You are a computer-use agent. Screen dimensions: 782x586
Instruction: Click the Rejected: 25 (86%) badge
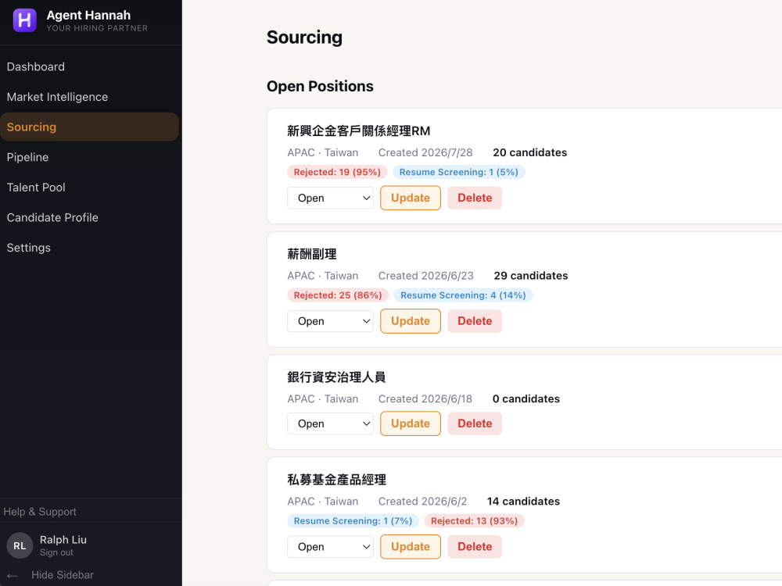point(338,295)
